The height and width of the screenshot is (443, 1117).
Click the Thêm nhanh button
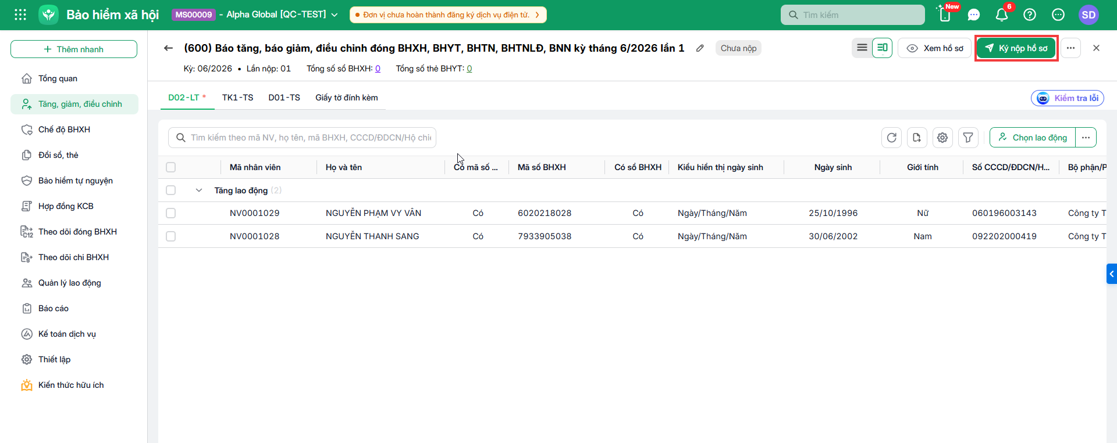point(74,49)
